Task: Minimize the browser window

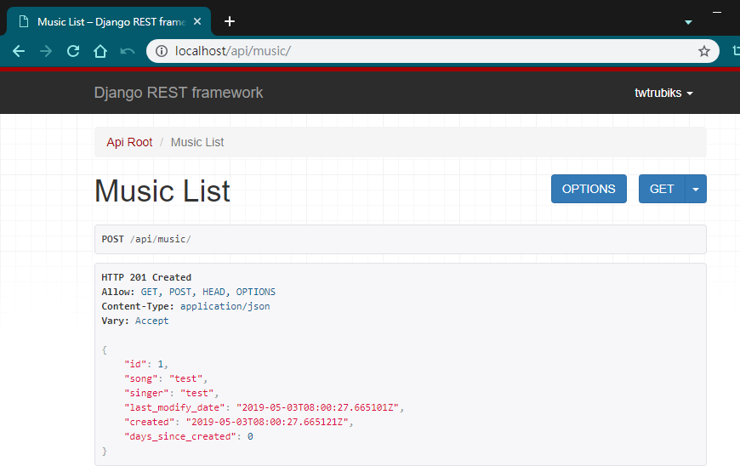Action: tap(717, 12)
